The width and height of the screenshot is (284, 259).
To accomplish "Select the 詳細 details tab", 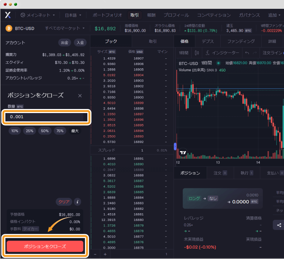I will pos(272,41).
